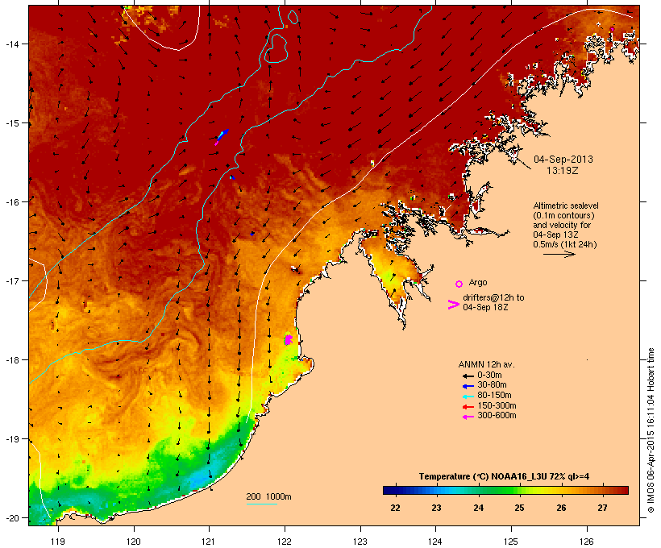
Task: Click the latitude axis label '-17'
Action: pos(12,281)
